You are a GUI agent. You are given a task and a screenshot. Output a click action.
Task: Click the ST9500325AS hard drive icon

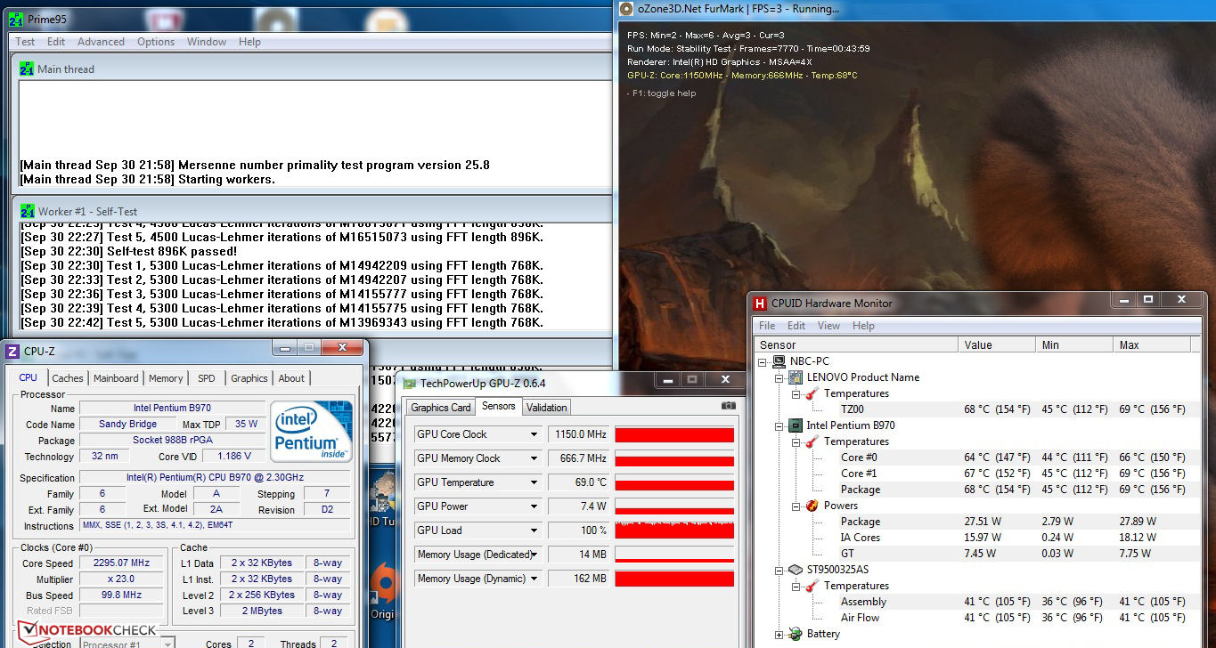pos(796,570)
